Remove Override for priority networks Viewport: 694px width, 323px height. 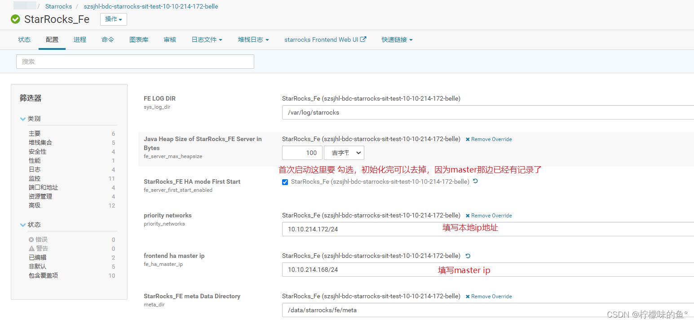click(x=489, y=216)
